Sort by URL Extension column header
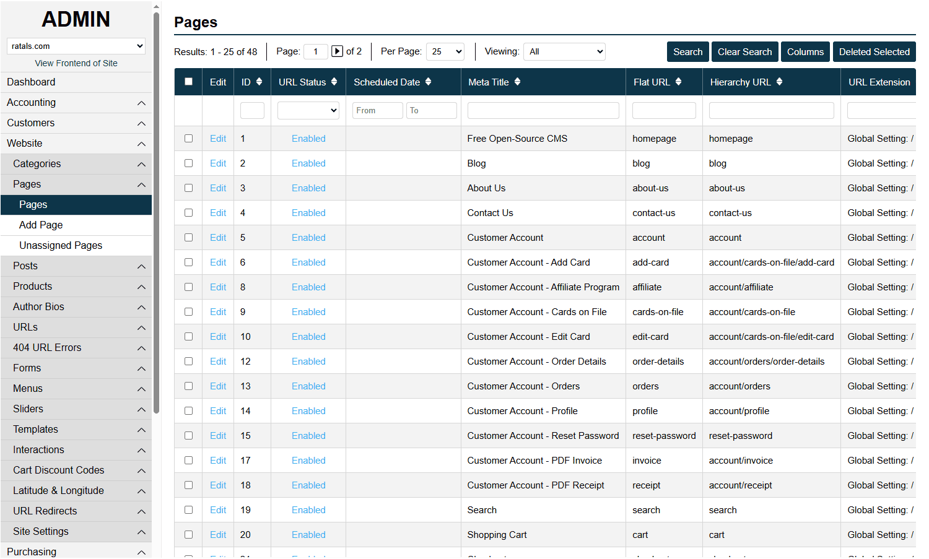This screenshot has height=559, width=929. point(879,82)
